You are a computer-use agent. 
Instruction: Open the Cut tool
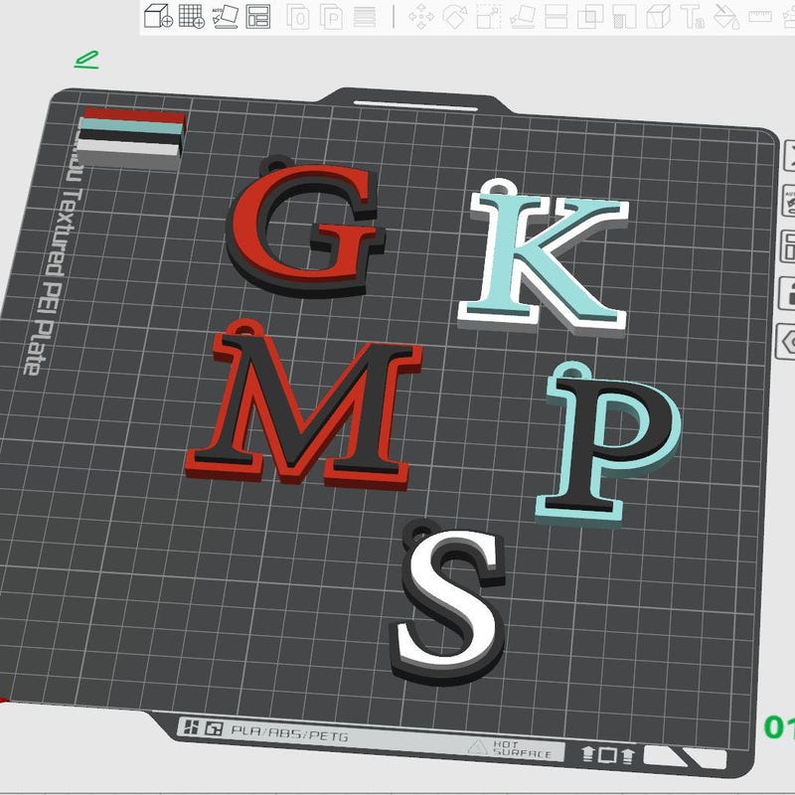(556, 15)
